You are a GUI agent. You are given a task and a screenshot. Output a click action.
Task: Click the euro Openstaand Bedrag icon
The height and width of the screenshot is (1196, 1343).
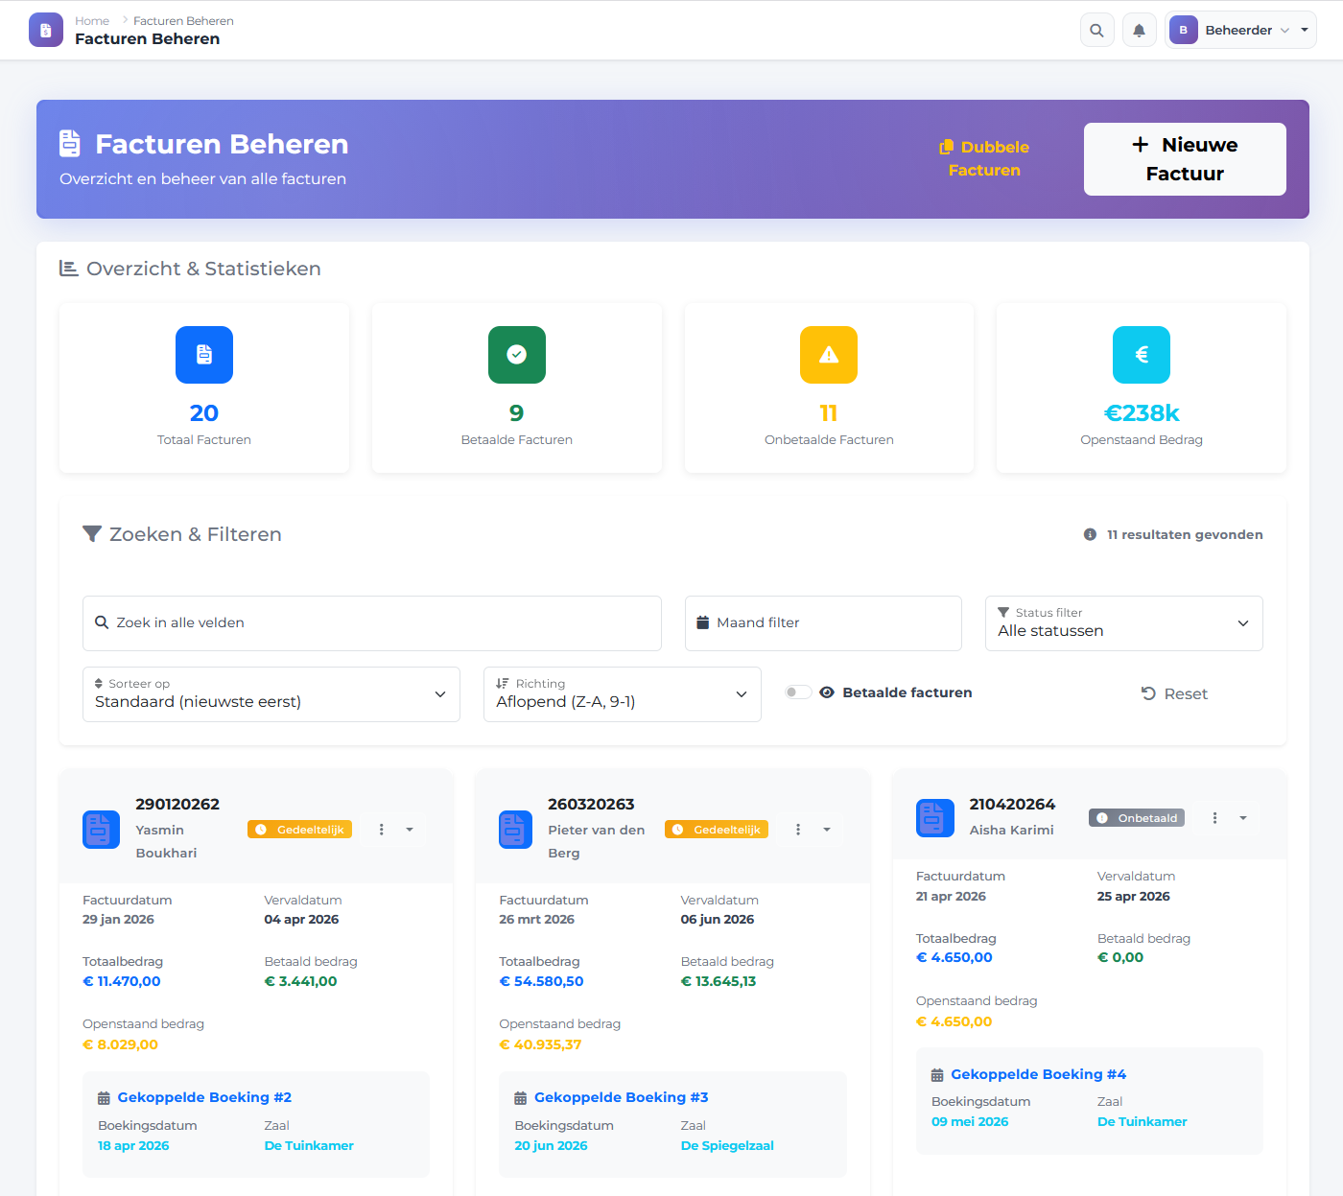coord(1141,355)
